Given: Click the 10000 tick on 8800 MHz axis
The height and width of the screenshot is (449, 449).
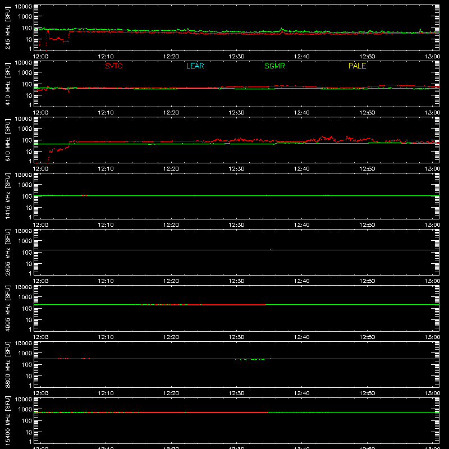Looking at the screenshot, I should (24, 343).
